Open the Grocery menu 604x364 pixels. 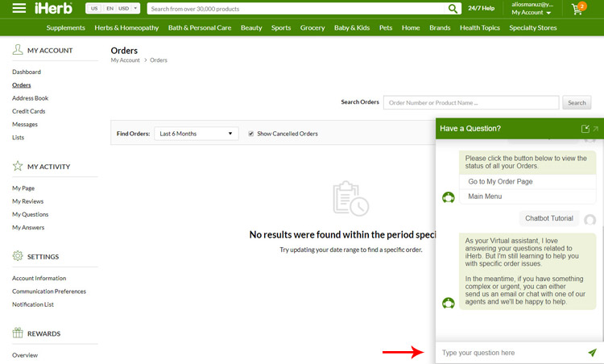pos(312,27)
